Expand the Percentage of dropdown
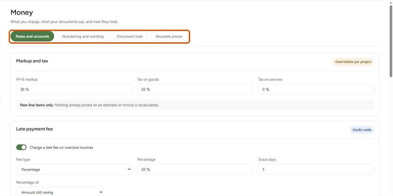The image size is (393, 196). pos(60,192)
